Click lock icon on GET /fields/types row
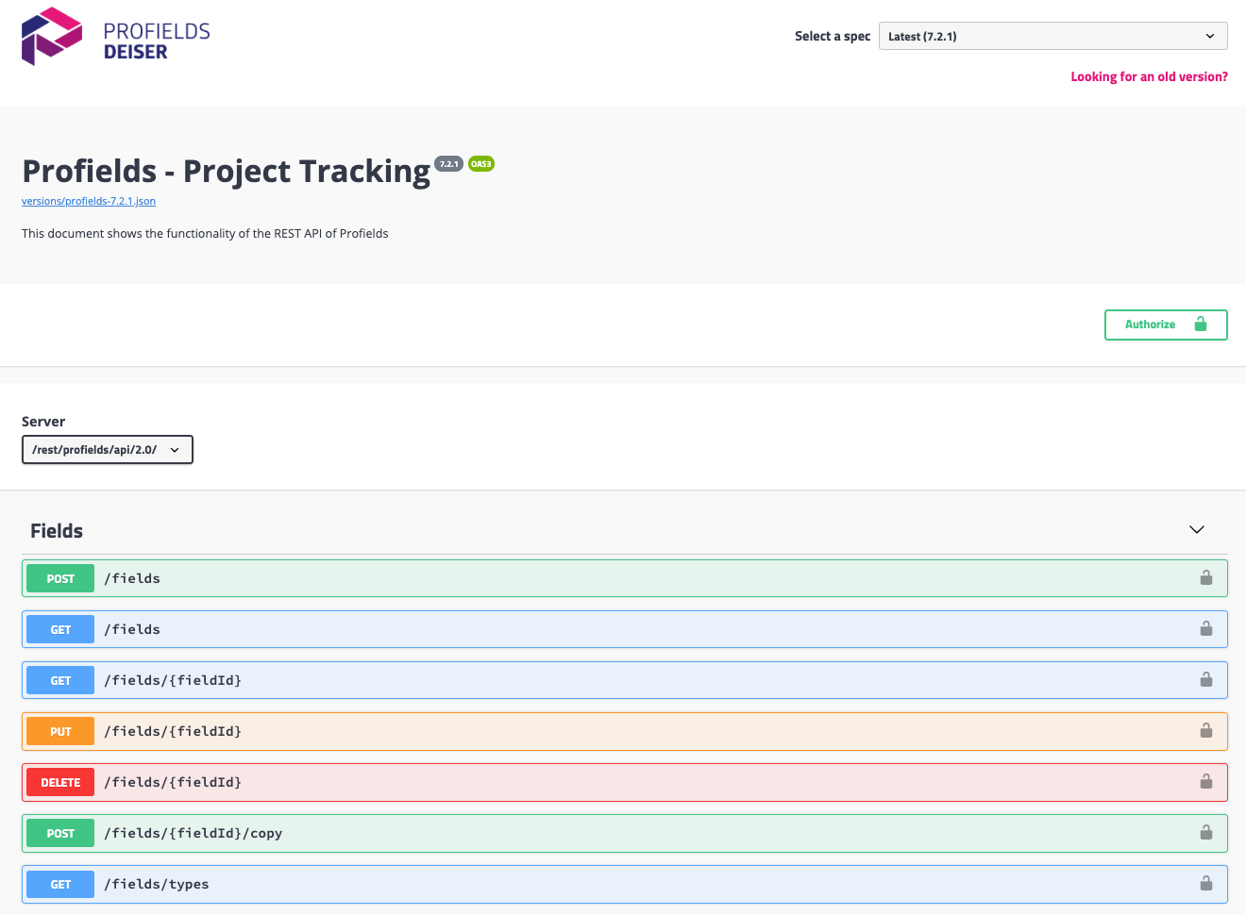The image size is (1246, 915). coord(1206,883)
